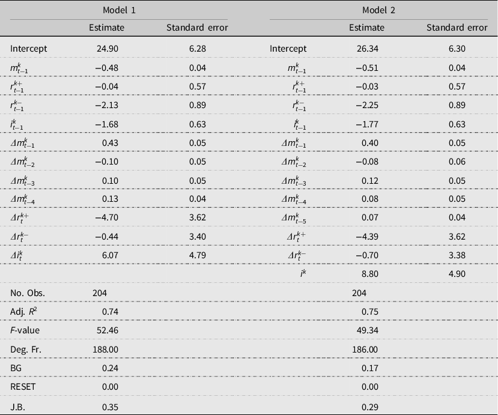Select Model 2 intercept estimate 26.34
This screenshot has width=498, height=415.
(x=366, y=49)
